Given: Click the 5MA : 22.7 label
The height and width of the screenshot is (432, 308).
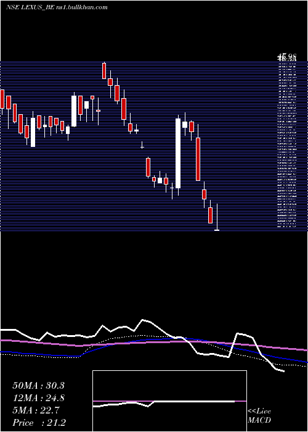Looking at the screenshot, I should tap(36, 410).
